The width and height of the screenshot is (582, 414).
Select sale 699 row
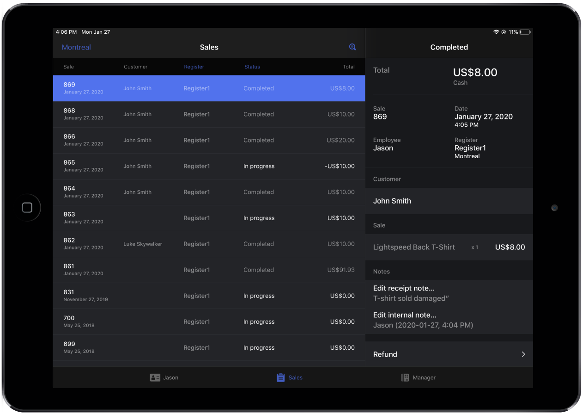pyautogui.click(x=209, y=347)
